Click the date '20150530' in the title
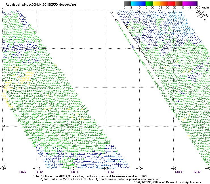 [50, 5]
